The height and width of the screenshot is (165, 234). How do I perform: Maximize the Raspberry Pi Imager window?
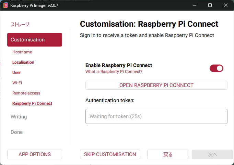(x=210, y=5)
